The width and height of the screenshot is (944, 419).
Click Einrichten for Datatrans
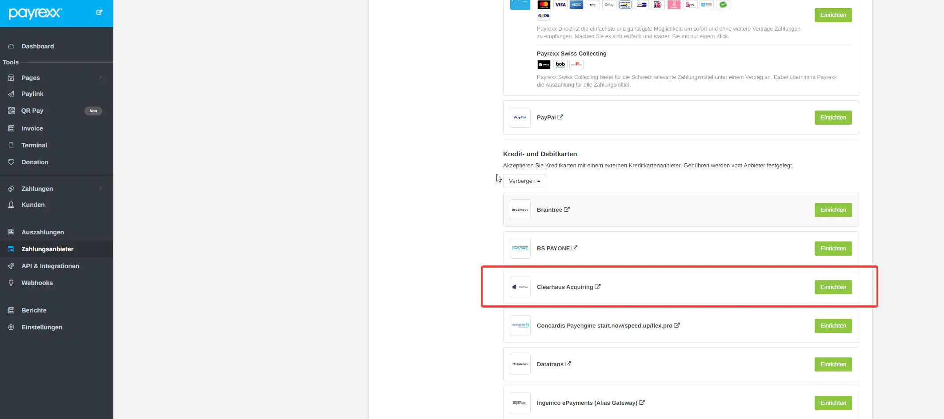(x=833, y=364)
